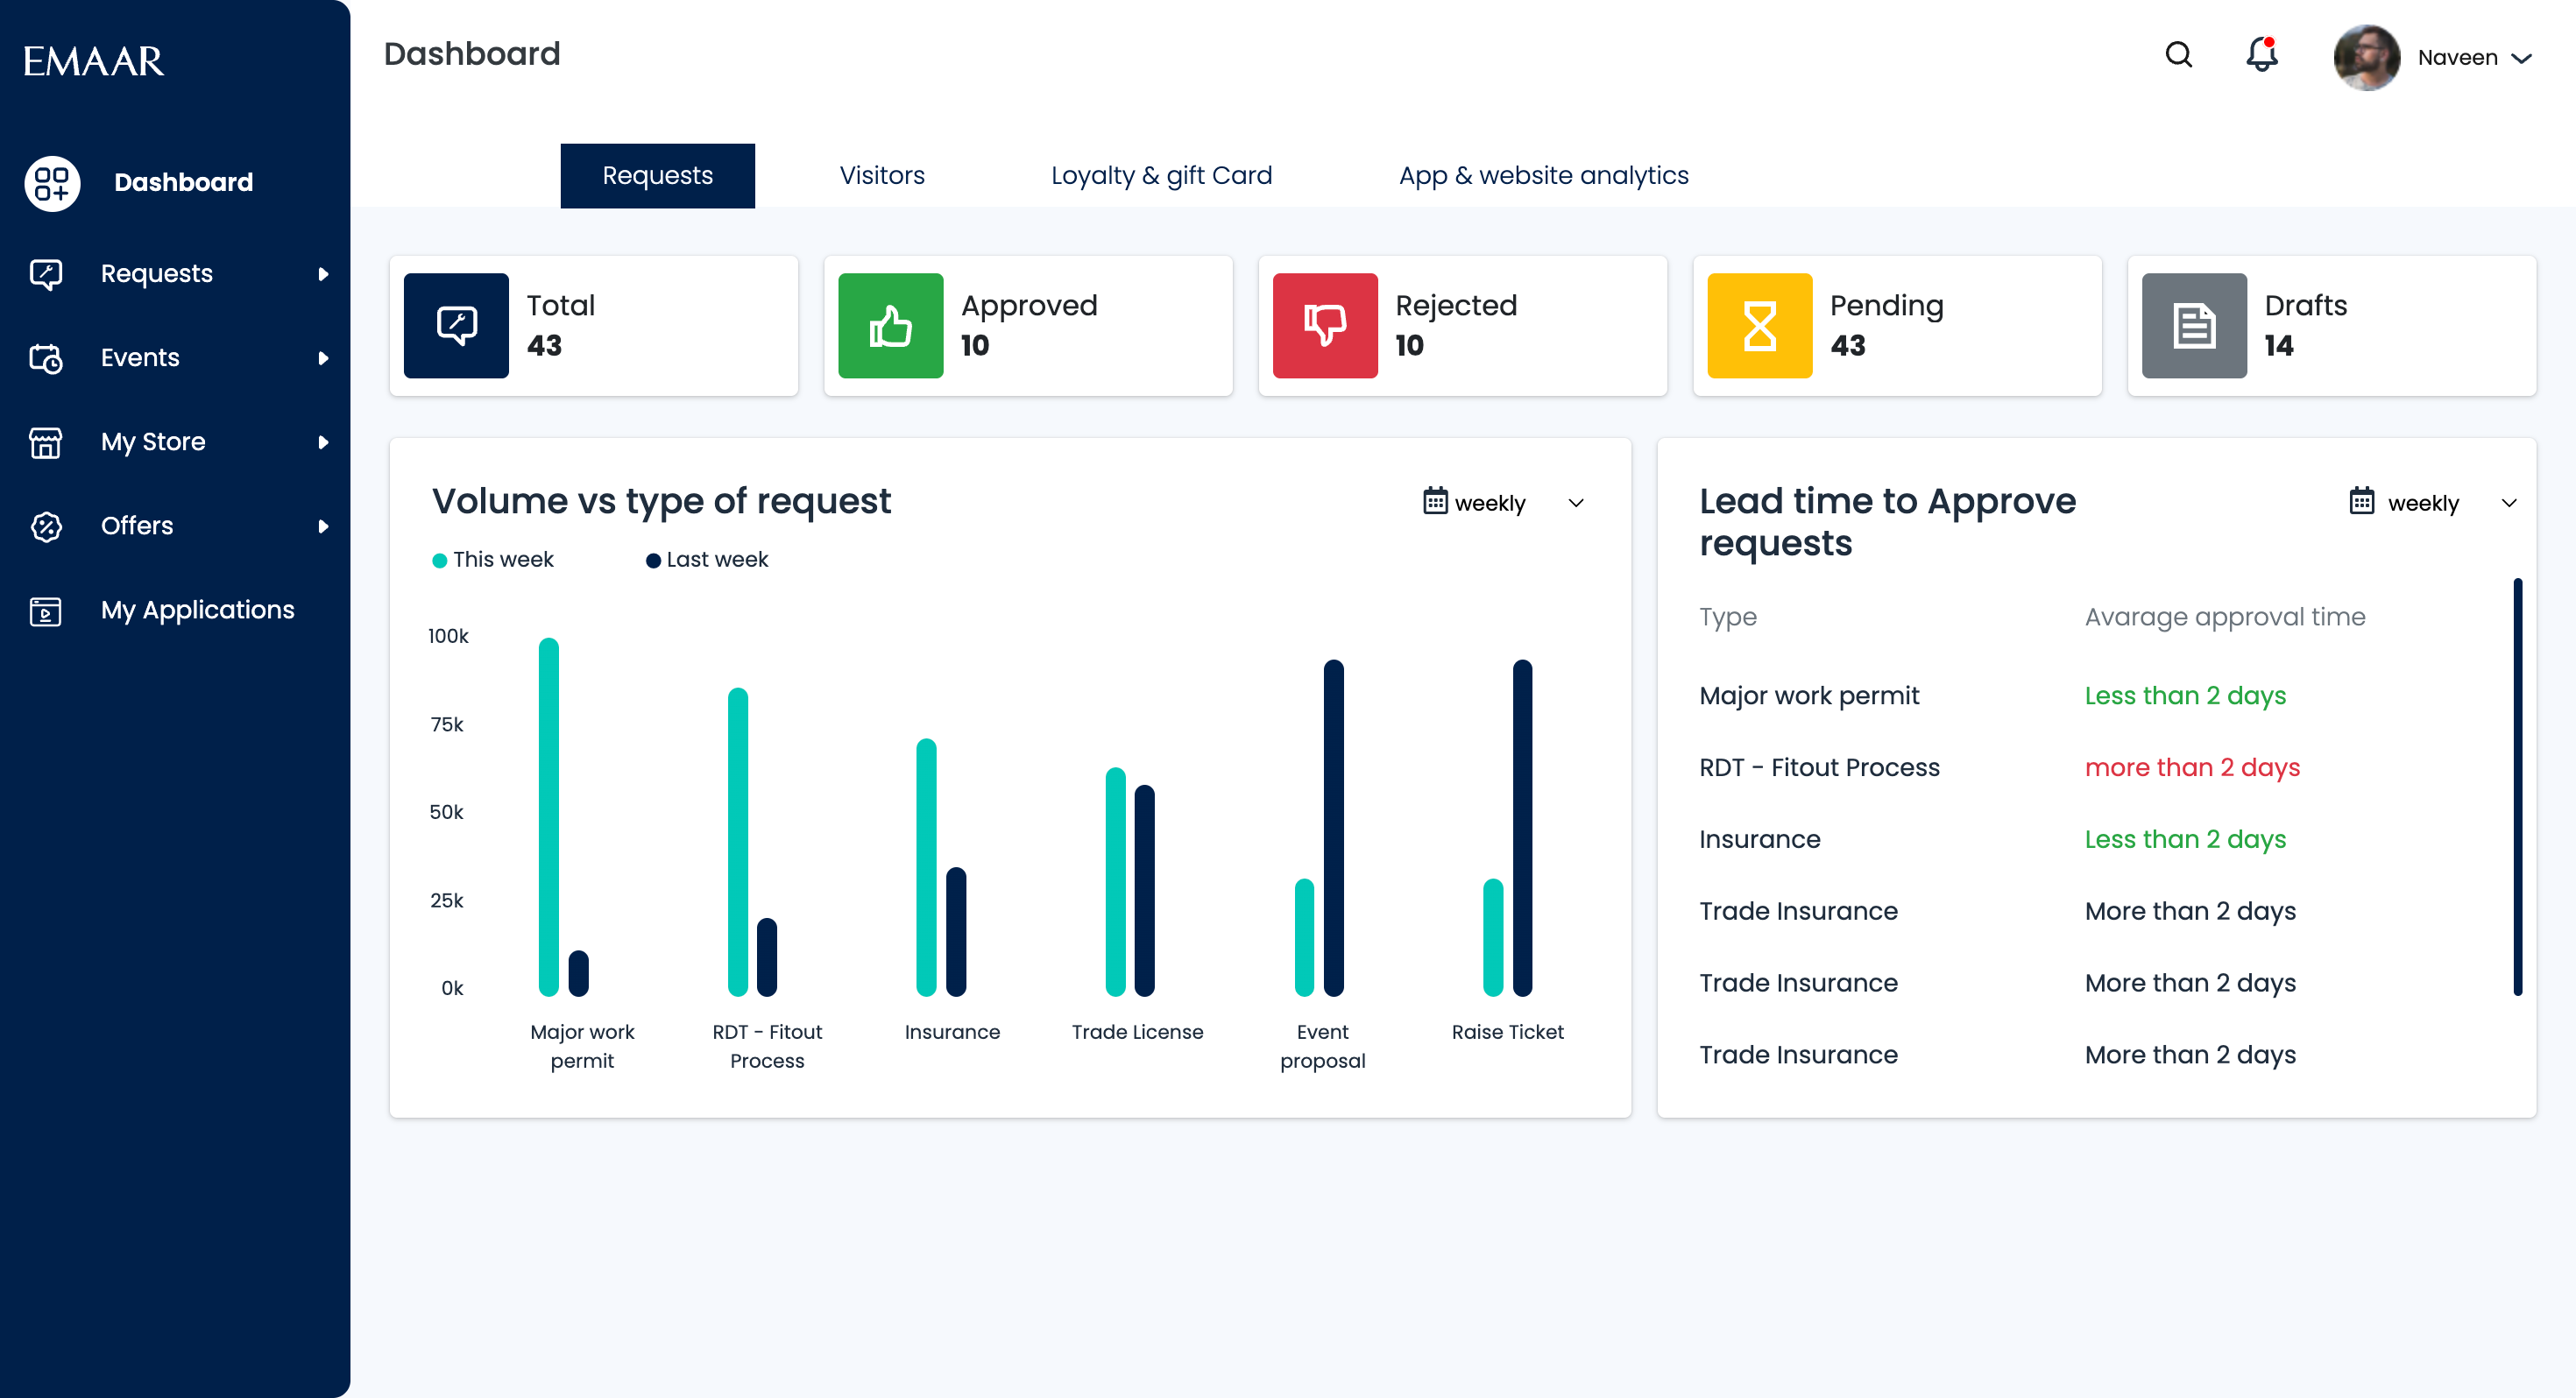Viewport: 2576px width, 1398px height.
Task: Click the gray Drafts document icon
Action: [2194, 326]
